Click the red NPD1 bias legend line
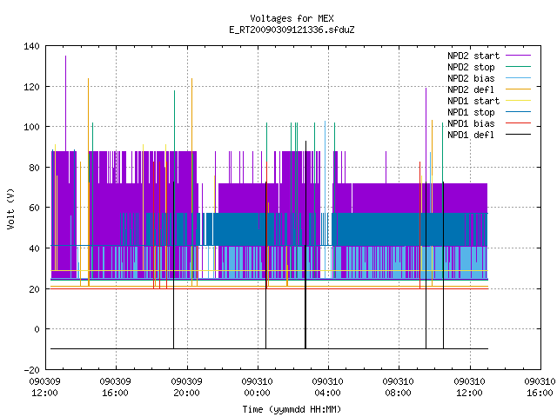Viewport: 557px width, 417px height. 518,123
